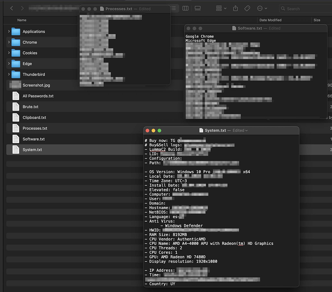Image resolution: width=332 pixels, height=292 pixels.
Task: Click the tag icon in toolbar
Action: [247, 8]
